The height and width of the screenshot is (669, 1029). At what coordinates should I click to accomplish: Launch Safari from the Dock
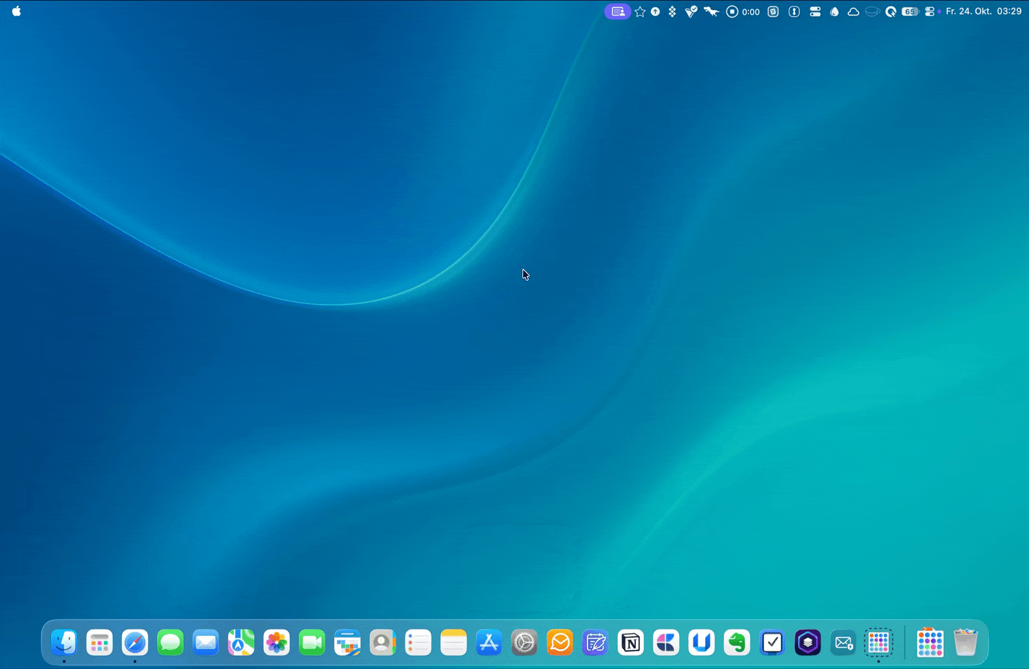[135, 643]
